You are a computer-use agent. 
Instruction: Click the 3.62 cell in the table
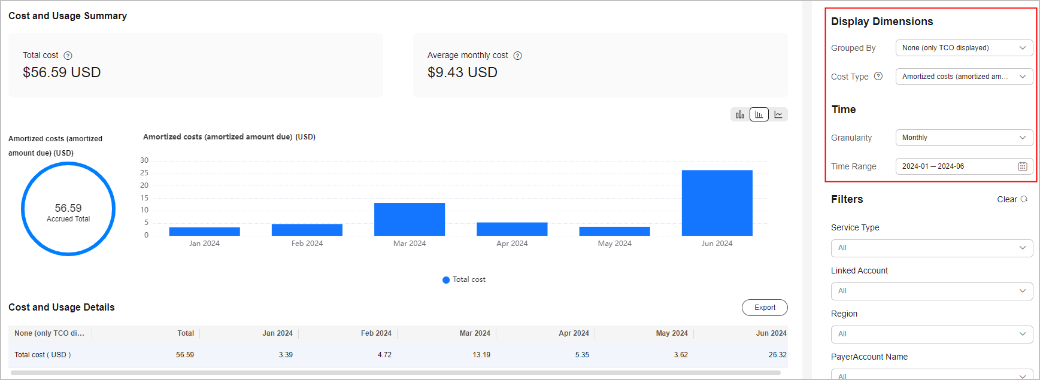pos(681,355)
